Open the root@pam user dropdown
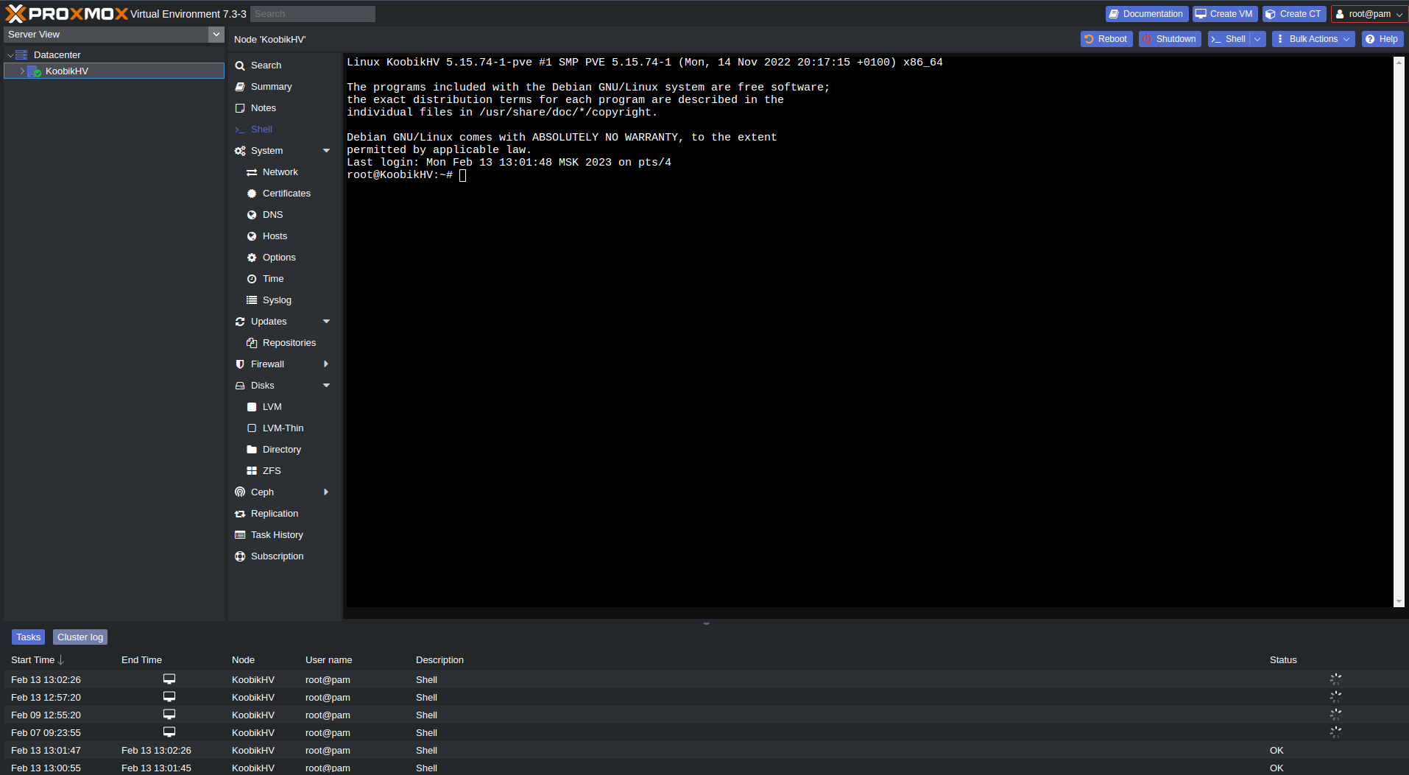Image resolution: width=1409 pixels, height=775 pixels. 1369,14
